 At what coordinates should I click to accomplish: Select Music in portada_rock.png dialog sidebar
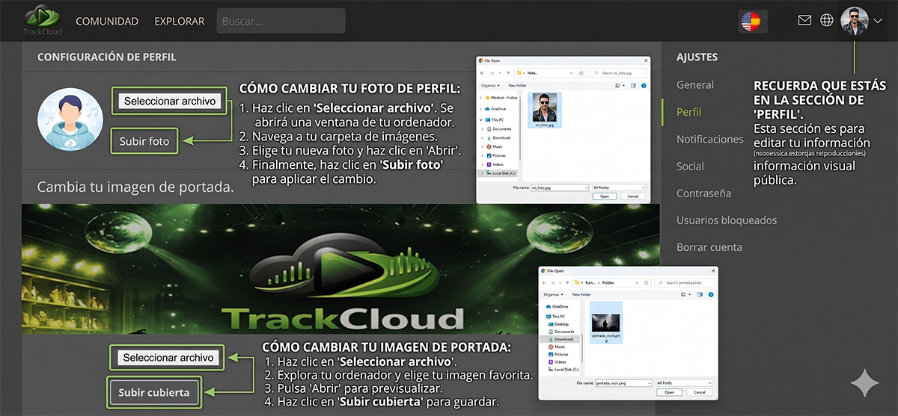556,347
